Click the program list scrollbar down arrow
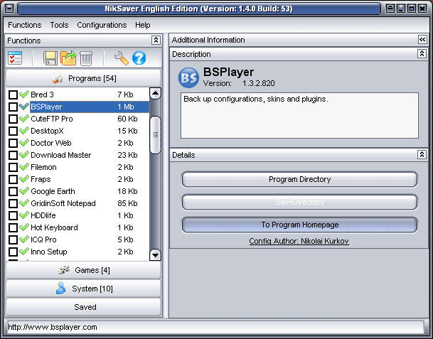Screen dimensions: 433x339 click(155, 254)
